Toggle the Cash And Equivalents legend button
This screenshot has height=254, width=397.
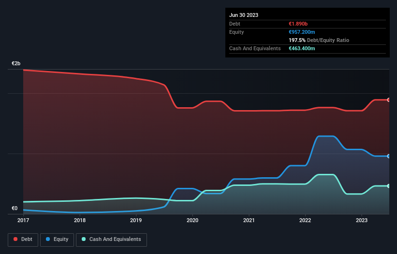(x=111, y=240)
